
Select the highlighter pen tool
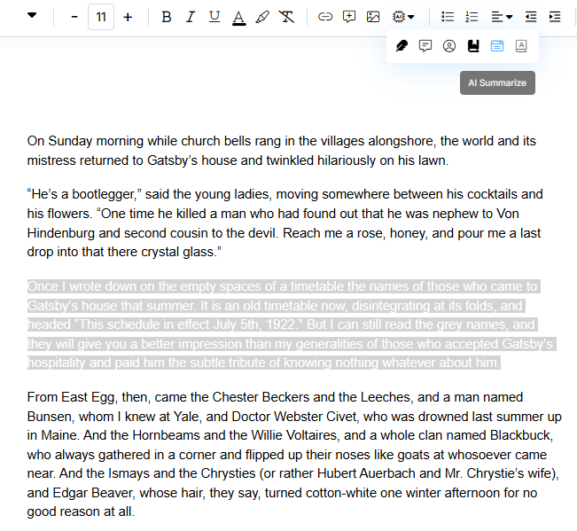[261, 17]
